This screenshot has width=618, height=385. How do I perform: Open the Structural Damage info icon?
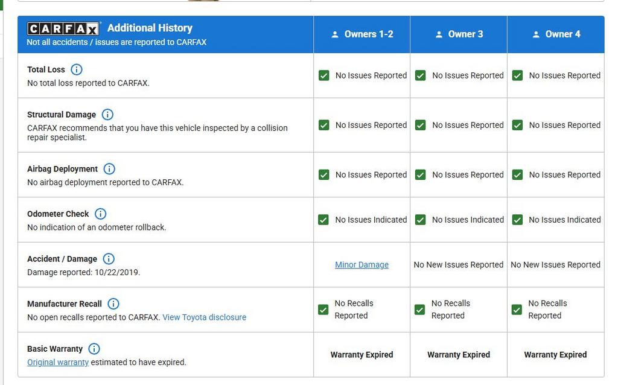pos(107,115)
